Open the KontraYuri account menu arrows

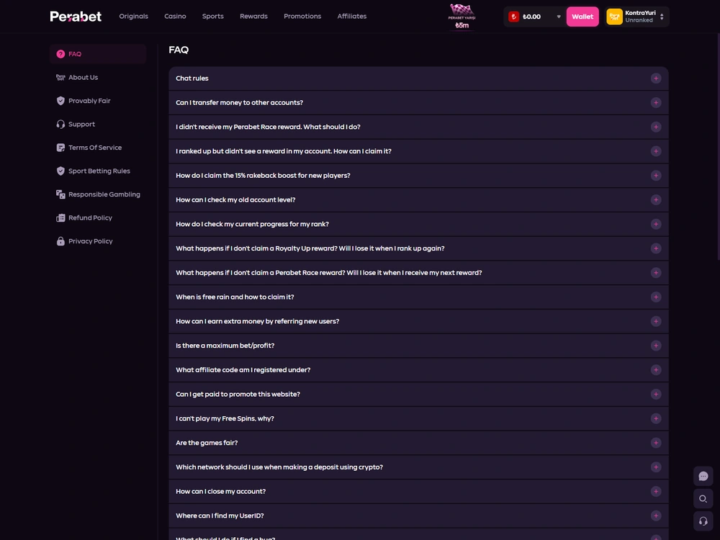(662, 17)
